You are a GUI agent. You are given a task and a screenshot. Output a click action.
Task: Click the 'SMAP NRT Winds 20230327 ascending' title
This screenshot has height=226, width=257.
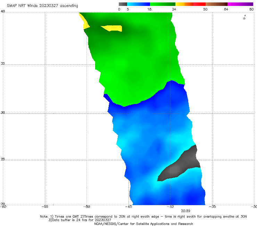click(42, 6)
